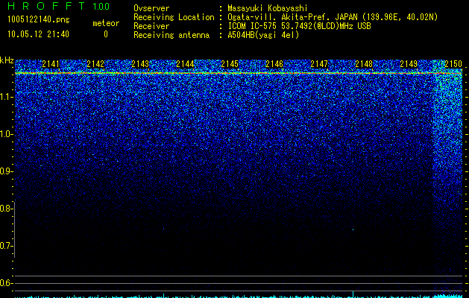Click the Ovserver label
The height and width of the screenshot is (298, 469).
[x=151, y=8]
